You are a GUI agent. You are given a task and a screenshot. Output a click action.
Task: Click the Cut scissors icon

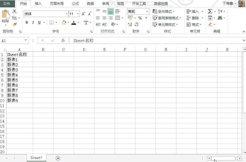point(15,11)
